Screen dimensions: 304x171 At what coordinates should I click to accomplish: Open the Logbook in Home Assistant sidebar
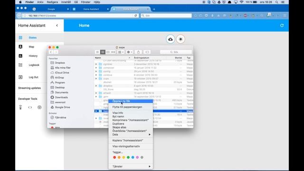click(34, 65)
